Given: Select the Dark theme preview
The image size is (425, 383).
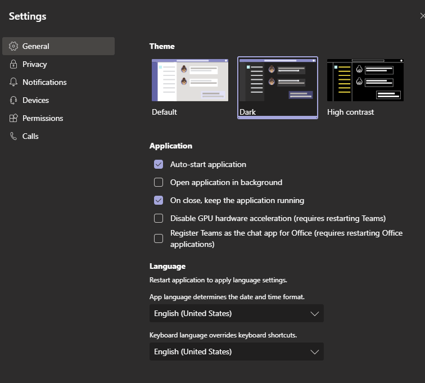Looking at the screenshot, I should click(278, 81).
